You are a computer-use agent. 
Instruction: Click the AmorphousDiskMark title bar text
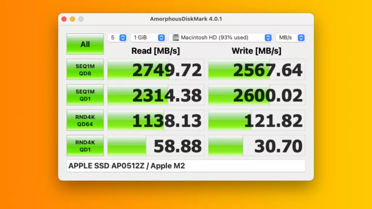pyautogui.click(x=186, y=19)
